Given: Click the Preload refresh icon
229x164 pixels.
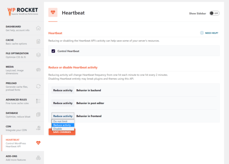Looking at the screenshot, I should tap(38, 86).
